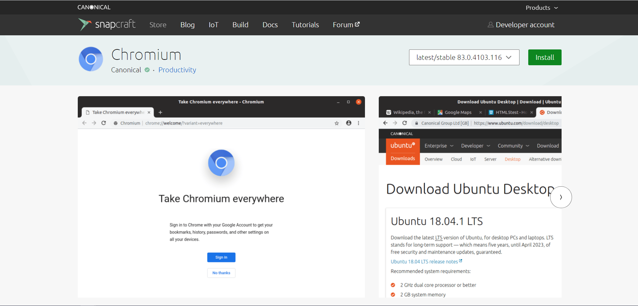Open the Forum link
Image resolution: width=638 pixels, height=306 pixels.
(346, 25)
